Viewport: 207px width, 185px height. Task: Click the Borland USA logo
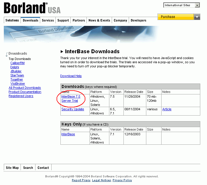(32, 8)
